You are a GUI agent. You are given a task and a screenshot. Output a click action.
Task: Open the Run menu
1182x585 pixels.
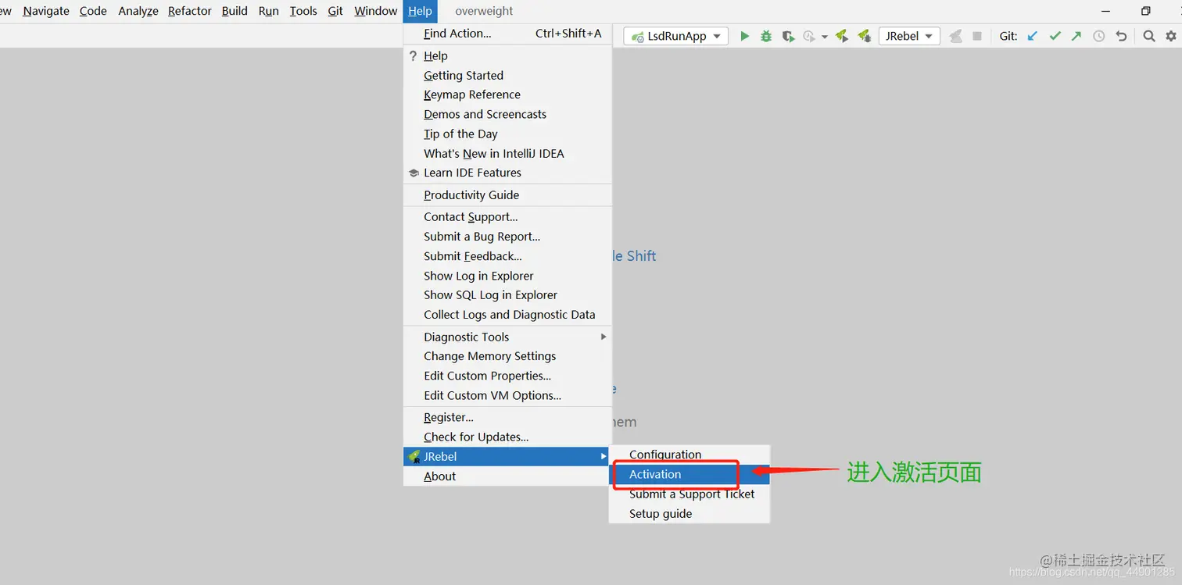point(269,11)
